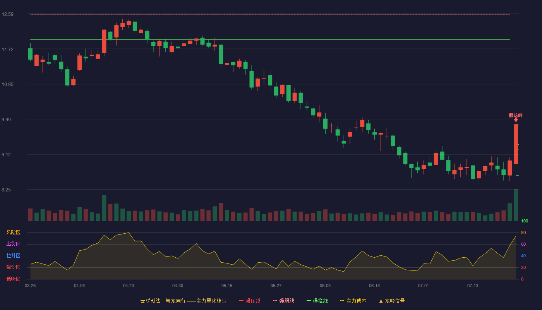Click the 低吸区 zone label
This screenshot has width=542, height=310.
(14, 279)
